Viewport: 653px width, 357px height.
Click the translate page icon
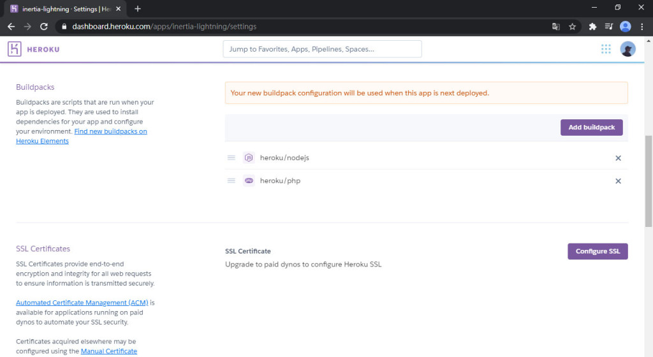click(x=556, y=27)
